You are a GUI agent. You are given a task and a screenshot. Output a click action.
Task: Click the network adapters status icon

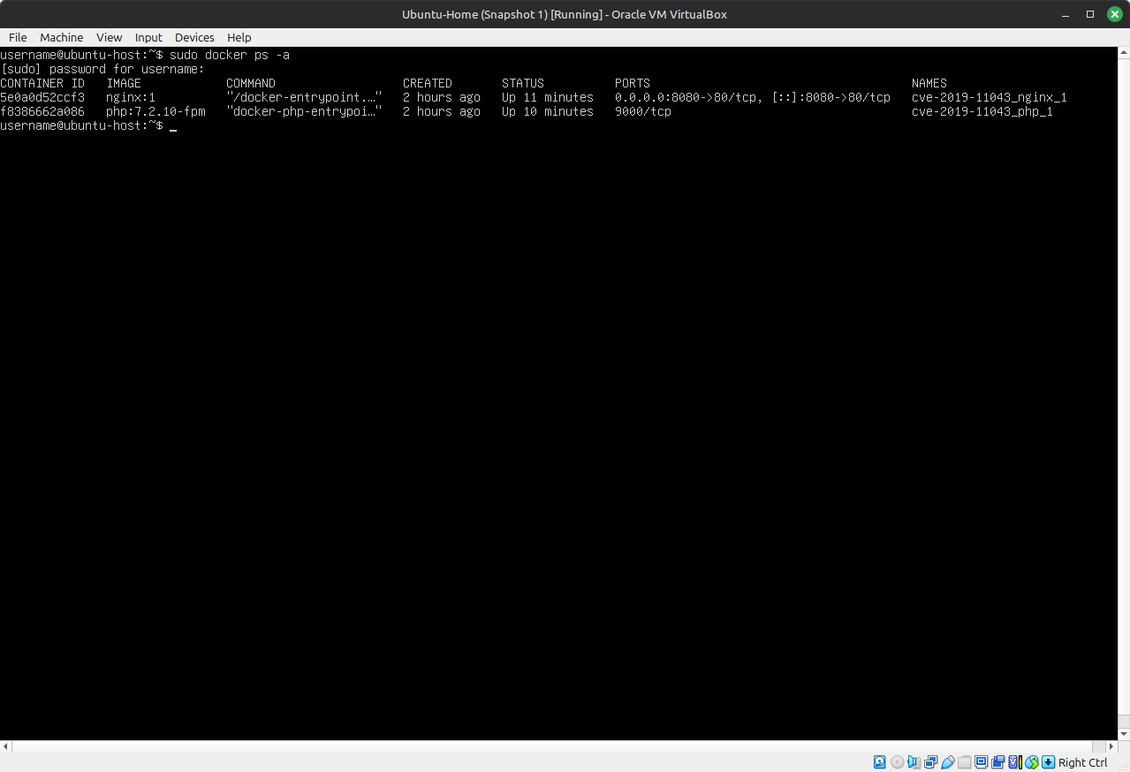point(930,762)
